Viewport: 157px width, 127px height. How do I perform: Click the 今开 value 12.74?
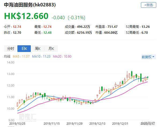point(17,27)
